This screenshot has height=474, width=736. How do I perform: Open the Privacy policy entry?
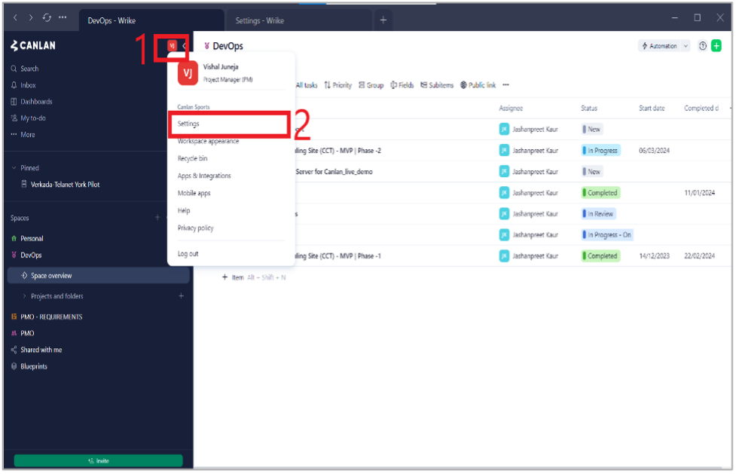point(195,228)
